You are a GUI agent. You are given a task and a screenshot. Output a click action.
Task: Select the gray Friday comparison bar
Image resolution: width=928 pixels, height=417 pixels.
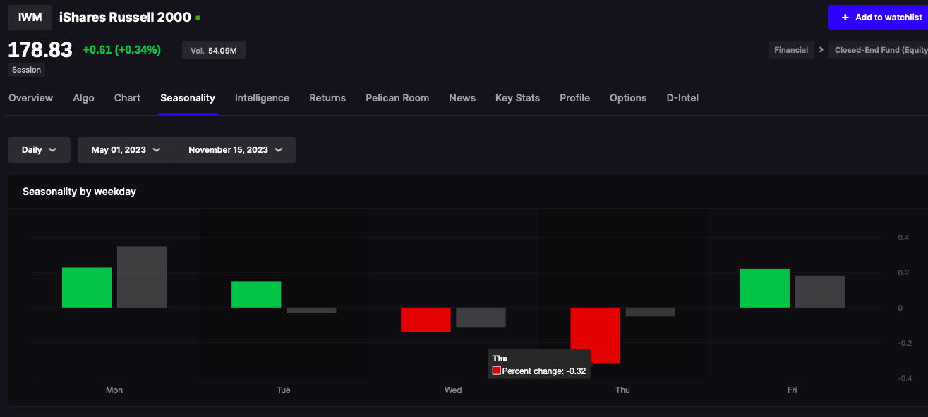(x=819, y=292)
